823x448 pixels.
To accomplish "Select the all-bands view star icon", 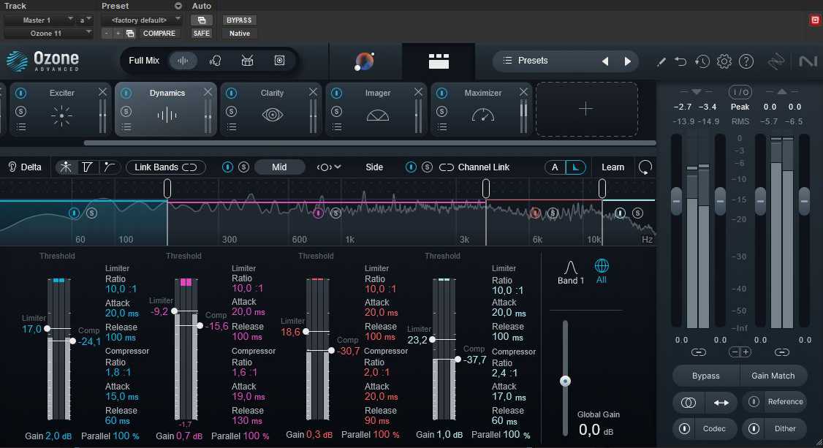I will 66,167.
